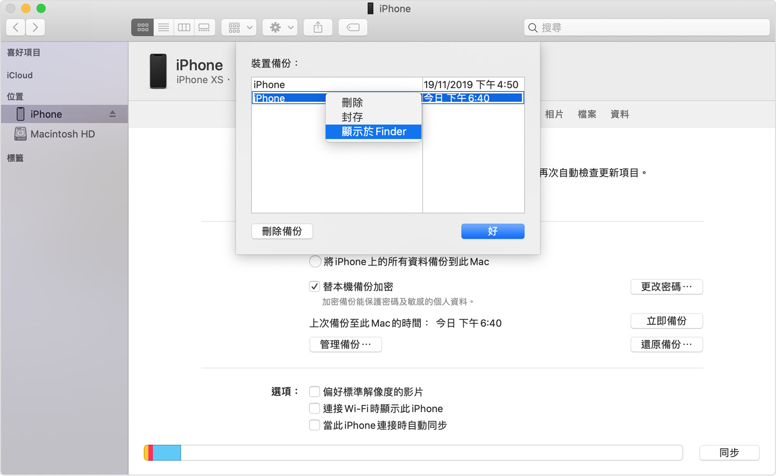
Task: Click the yellow minimize window button
Action: pyautogui.click(x=26, y=8)
